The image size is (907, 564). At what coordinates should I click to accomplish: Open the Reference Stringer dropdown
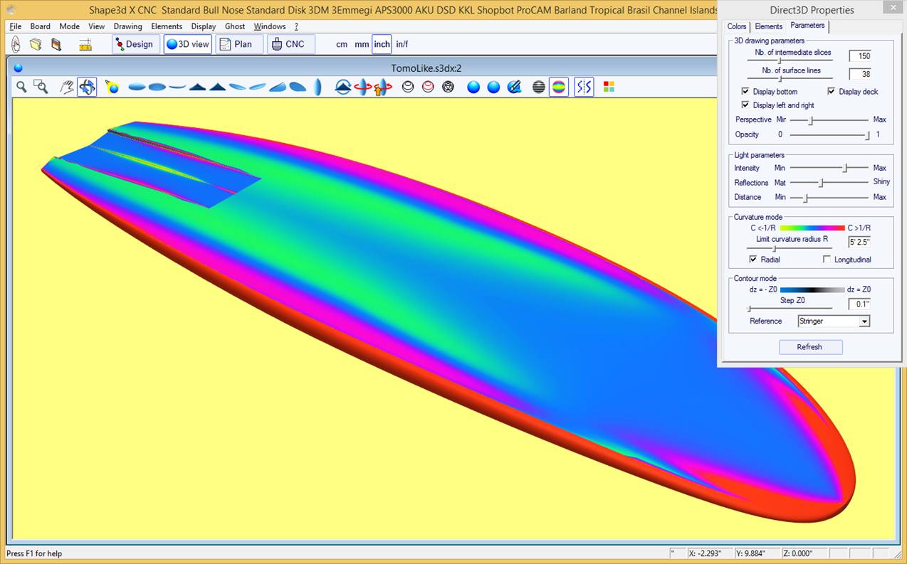point(864,321)
